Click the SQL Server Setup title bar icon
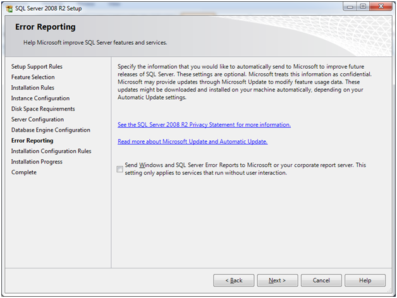 [x=9, y=8]
